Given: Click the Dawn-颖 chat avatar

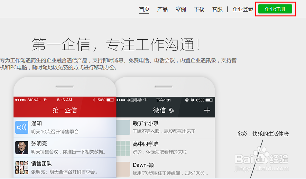Looking at the screenshot, I should tap(123, 169).
